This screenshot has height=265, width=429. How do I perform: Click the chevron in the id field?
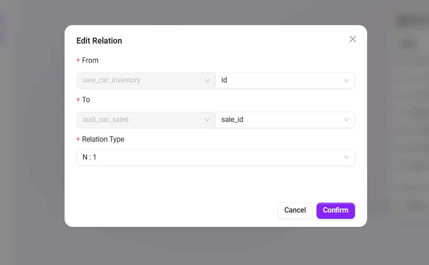pyautogui.click(x=347, y=81)
